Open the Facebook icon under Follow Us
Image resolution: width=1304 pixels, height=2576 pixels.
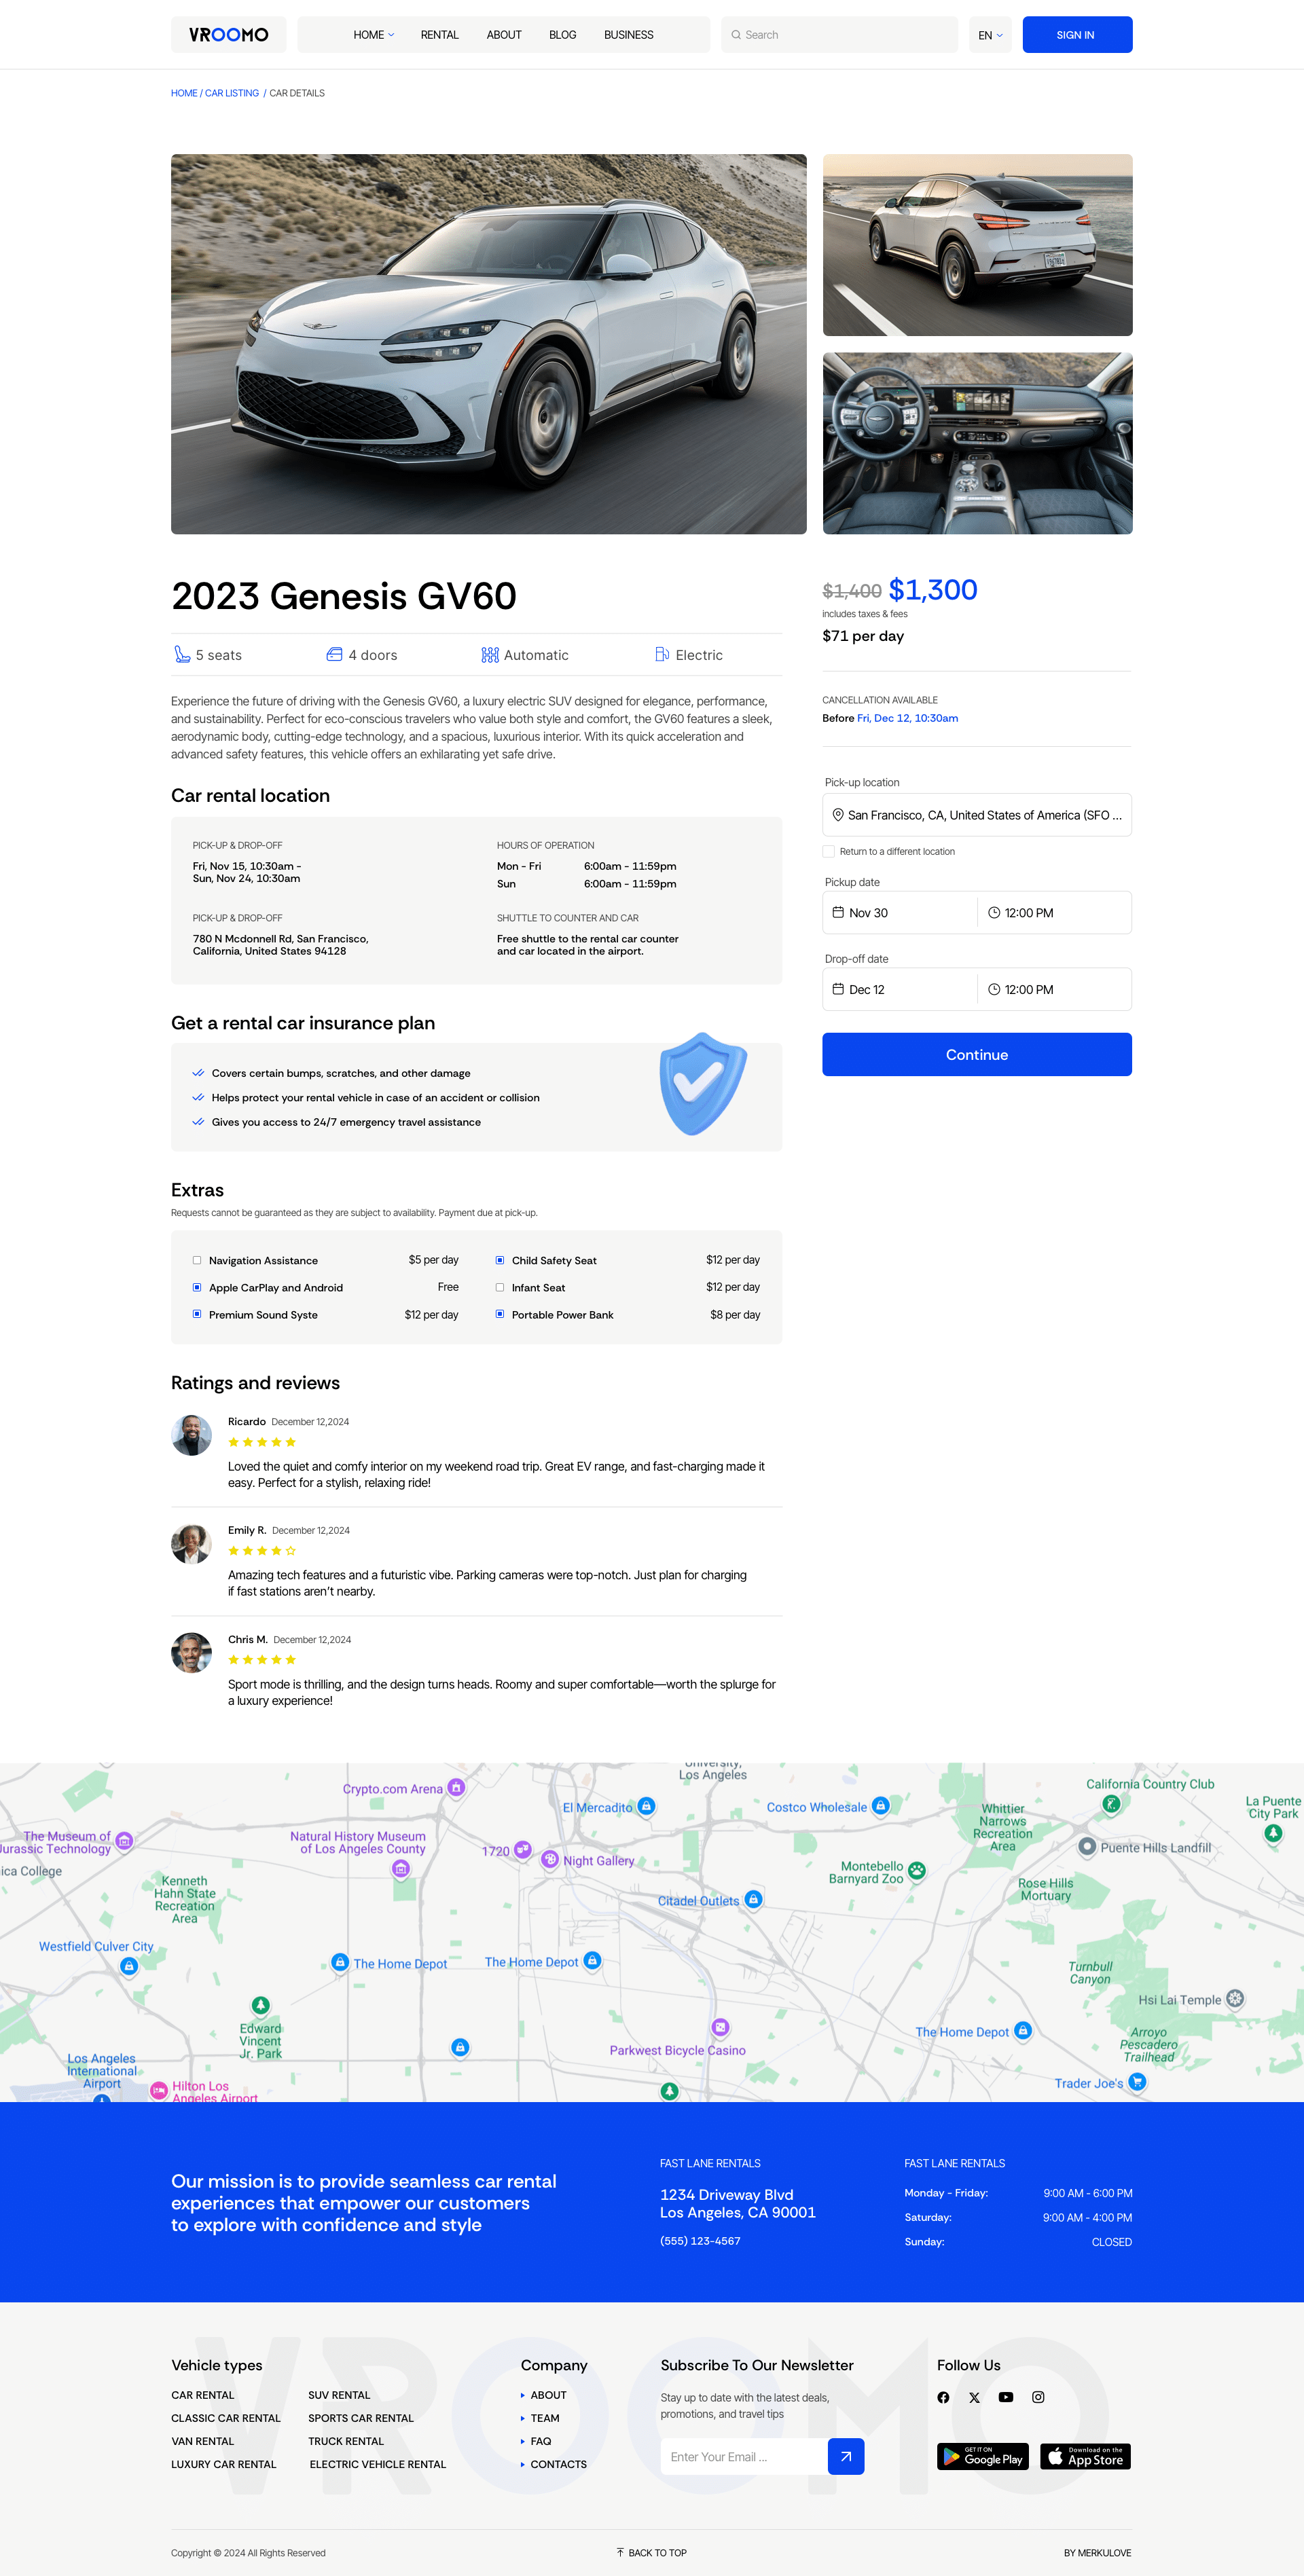(x=943, y=2397)
